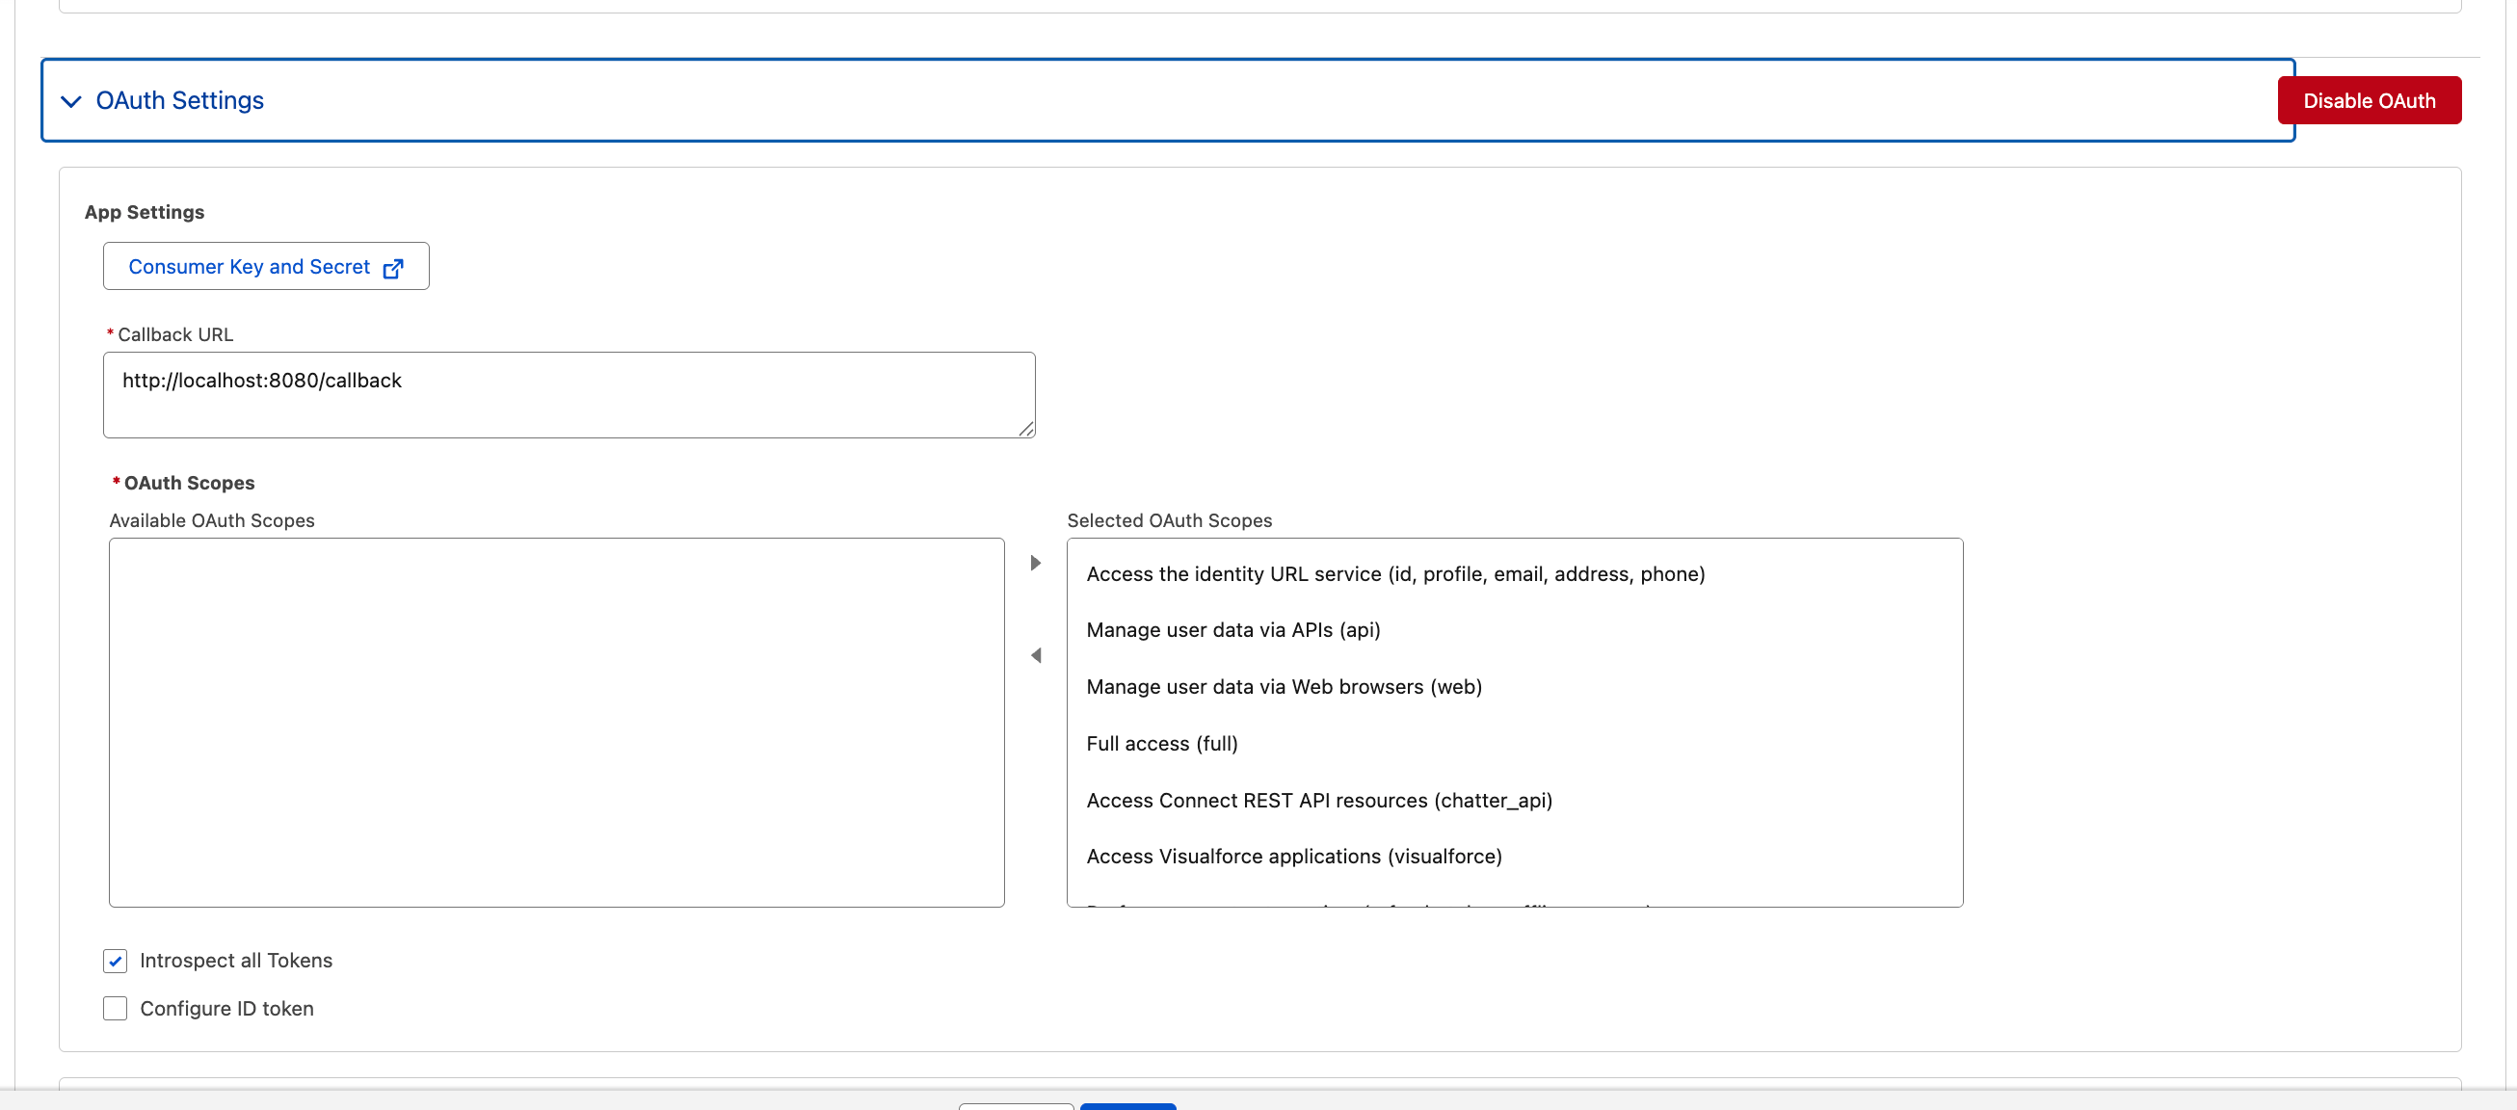This screenshot has height=1110, width=2517.
Task: Uncheck Introspect all Tokens checkbox
Action: tap(116, 961)
